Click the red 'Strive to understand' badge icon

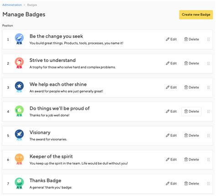click(19, 63)
